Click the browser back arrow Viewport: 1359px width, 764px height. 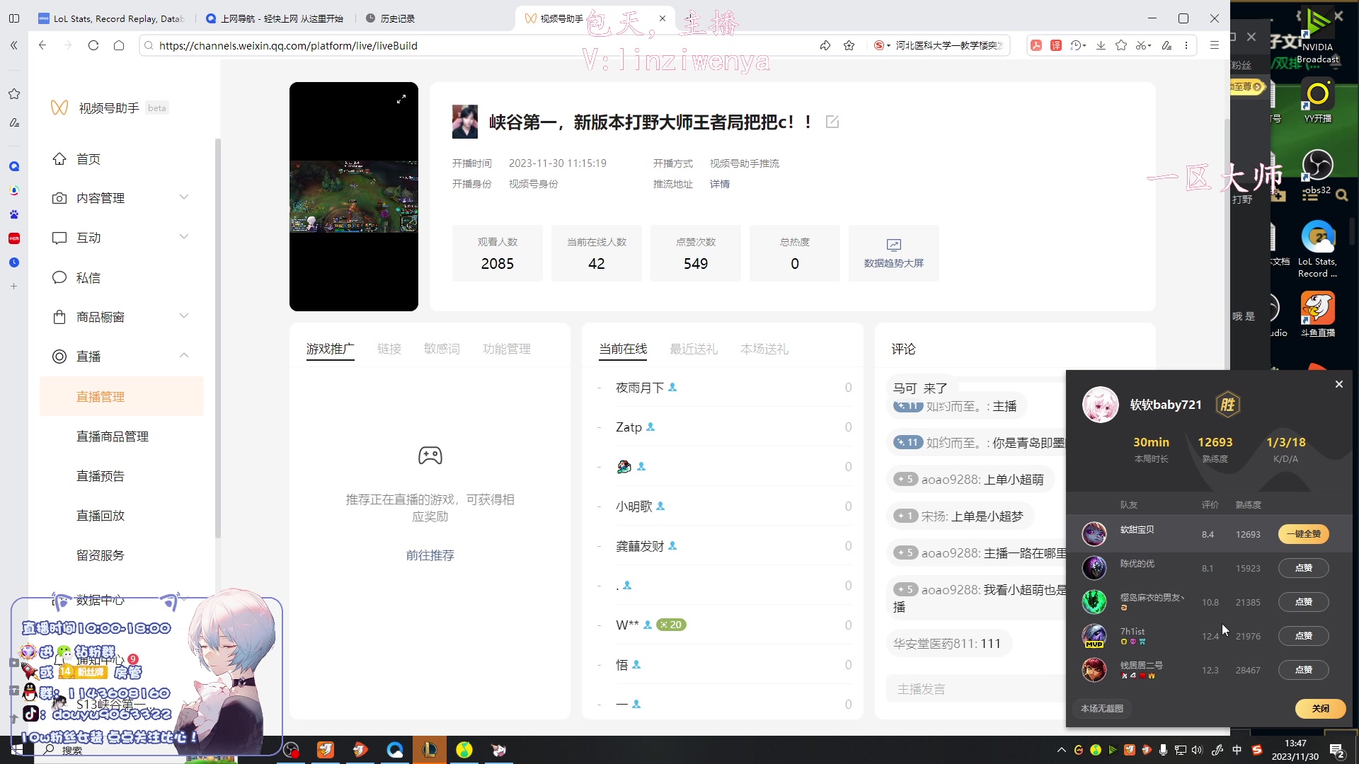42,45
